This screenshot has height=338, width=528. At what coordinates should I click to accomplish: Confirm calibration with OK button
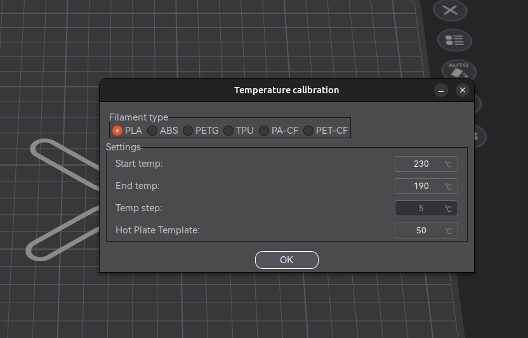point(287,260)
